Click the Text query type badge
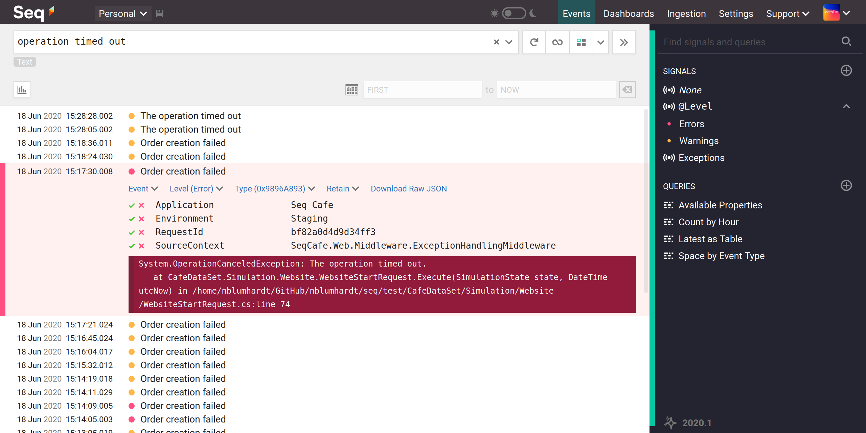Screen dimensions: 866x433 25,62
